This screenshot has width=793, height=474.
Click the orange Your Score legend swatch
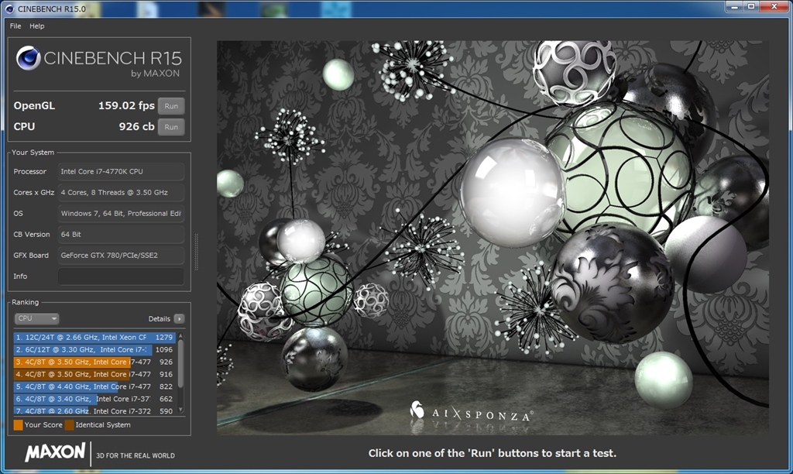click(18, 425)
